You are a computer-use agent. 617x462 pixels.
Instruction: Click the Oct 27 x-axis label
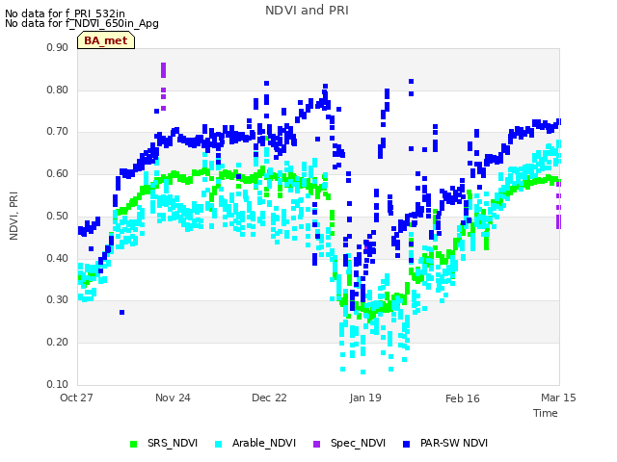click(76, 398)
